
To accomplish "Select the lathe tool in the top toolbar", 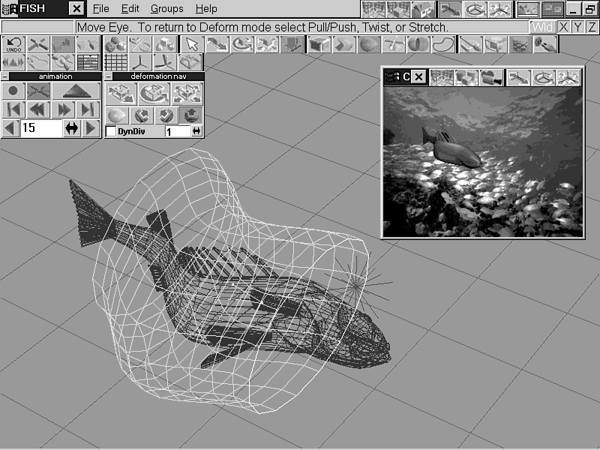I will tap(418, 44).
